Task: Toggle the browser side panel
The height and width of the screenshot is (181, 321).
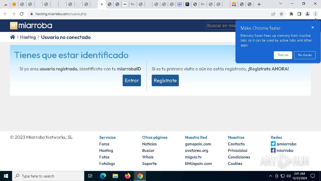Action: (299, 14)
